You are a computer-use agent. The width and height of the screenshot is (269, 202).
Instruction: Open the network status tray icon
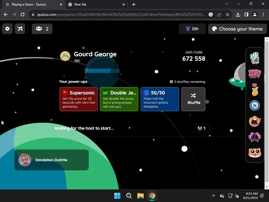coord(230,196)
